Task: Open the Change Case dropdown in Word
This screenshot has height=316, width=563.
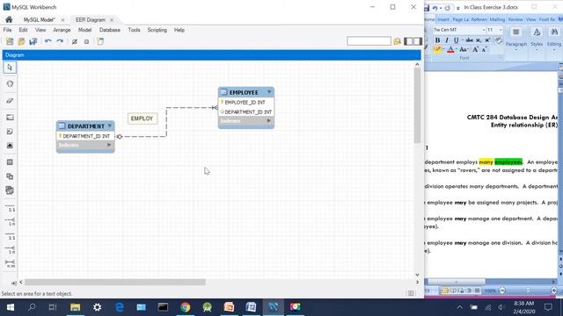Action: point(464,50)
